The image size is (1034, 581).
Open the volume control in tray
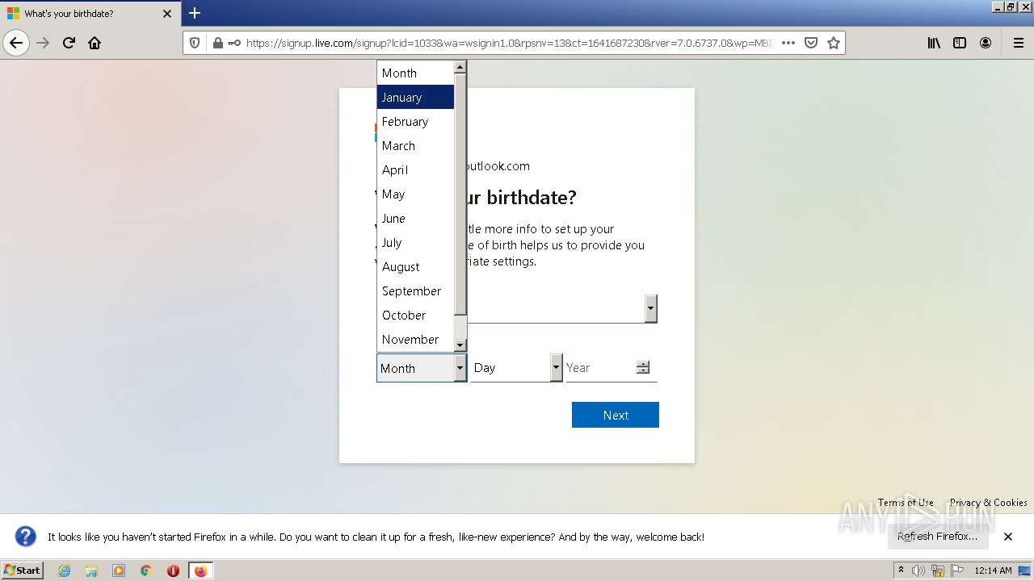click(918, 571)
